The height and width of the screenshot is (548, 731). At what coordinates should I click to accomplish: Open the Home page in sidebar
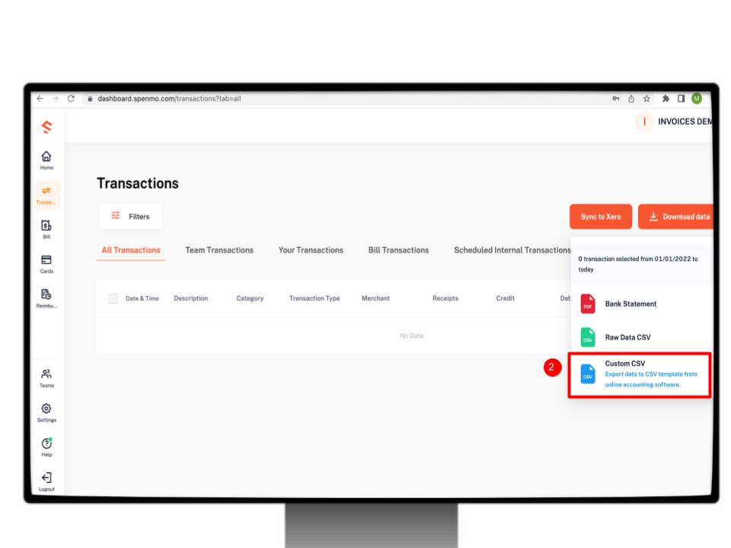(x=46, y=161)
